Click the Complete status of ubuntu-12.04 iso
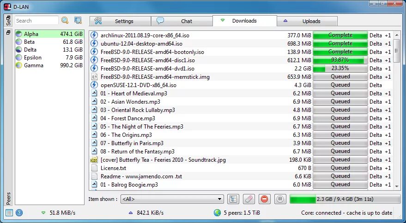The image size is (406, 223). pyautogui.click(x=340, y=43)
